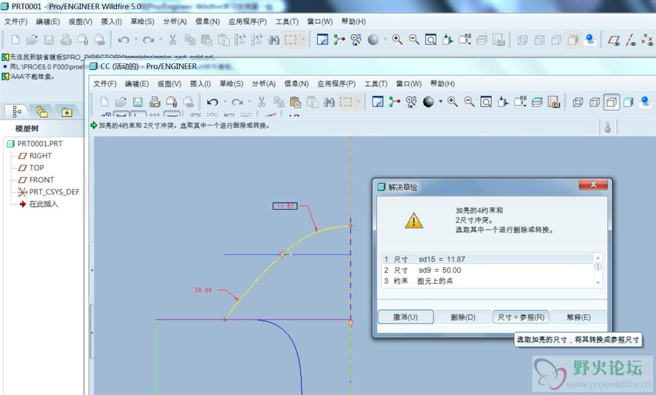
Task: Toggle Hidden line display in CC window toolbar
Action: (x=594, y=101)
